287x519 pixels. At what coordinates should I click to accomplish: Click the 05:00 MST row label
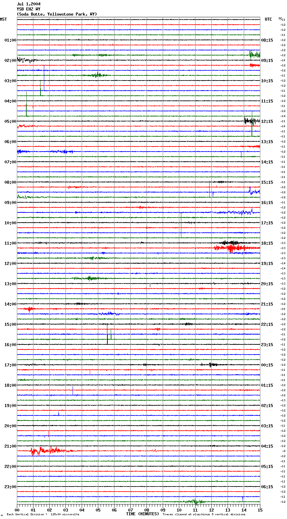10,121
